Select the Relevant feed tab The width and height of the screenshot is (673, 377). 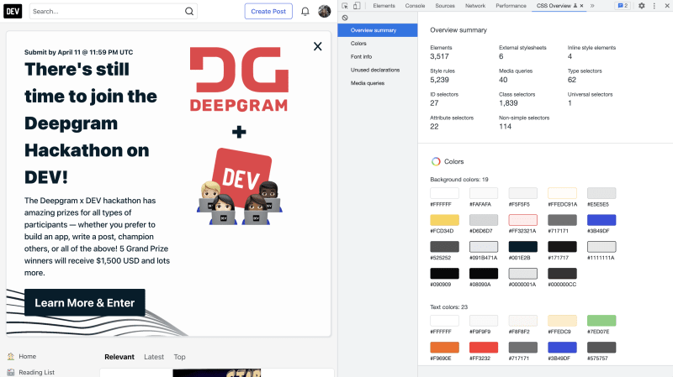119,357
